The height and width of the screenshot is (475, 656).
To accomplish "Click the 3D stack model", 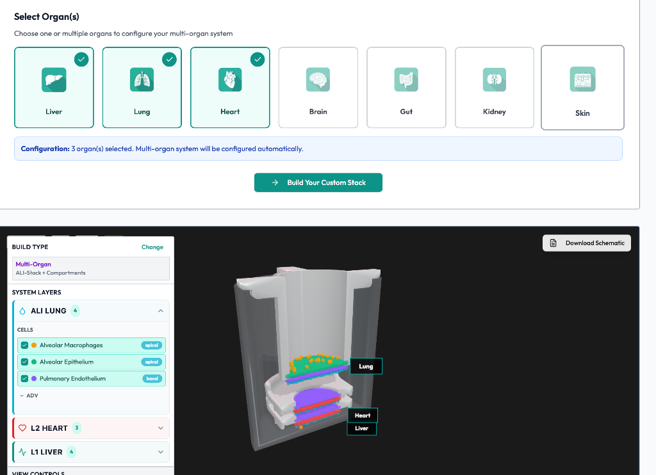I will [x=308, y=358].
